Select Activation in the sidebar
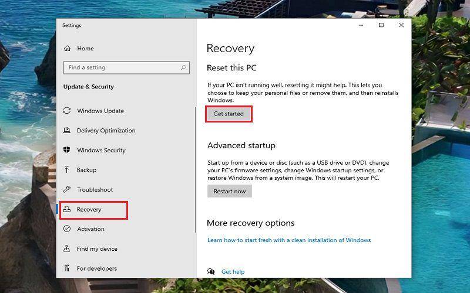Image resolution: width=470 pixels, height=293 pixels. [x=90, y=229]
